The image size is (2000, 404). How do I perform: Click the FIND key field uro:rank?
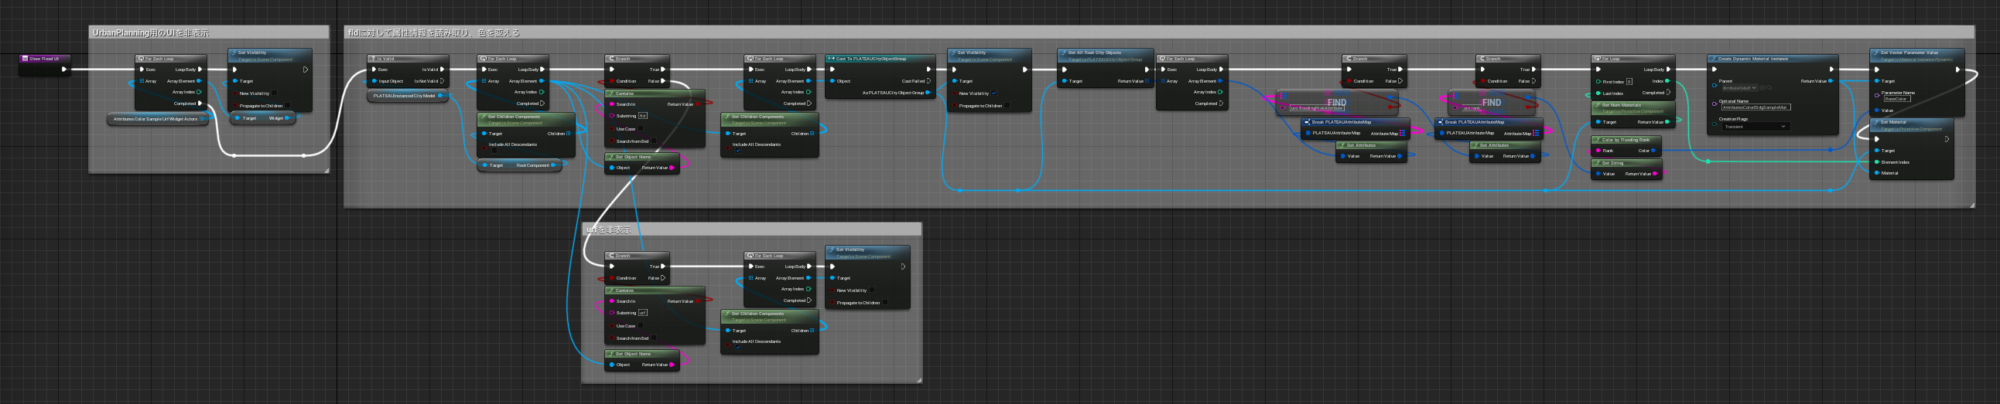[x=1472, y=108]
